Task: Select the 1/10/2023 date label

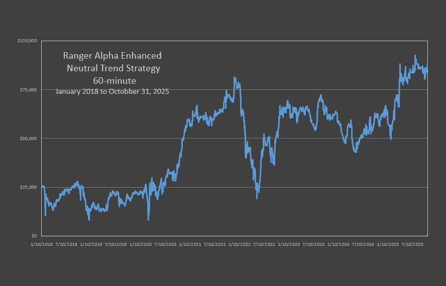Action: coord(288,245)
